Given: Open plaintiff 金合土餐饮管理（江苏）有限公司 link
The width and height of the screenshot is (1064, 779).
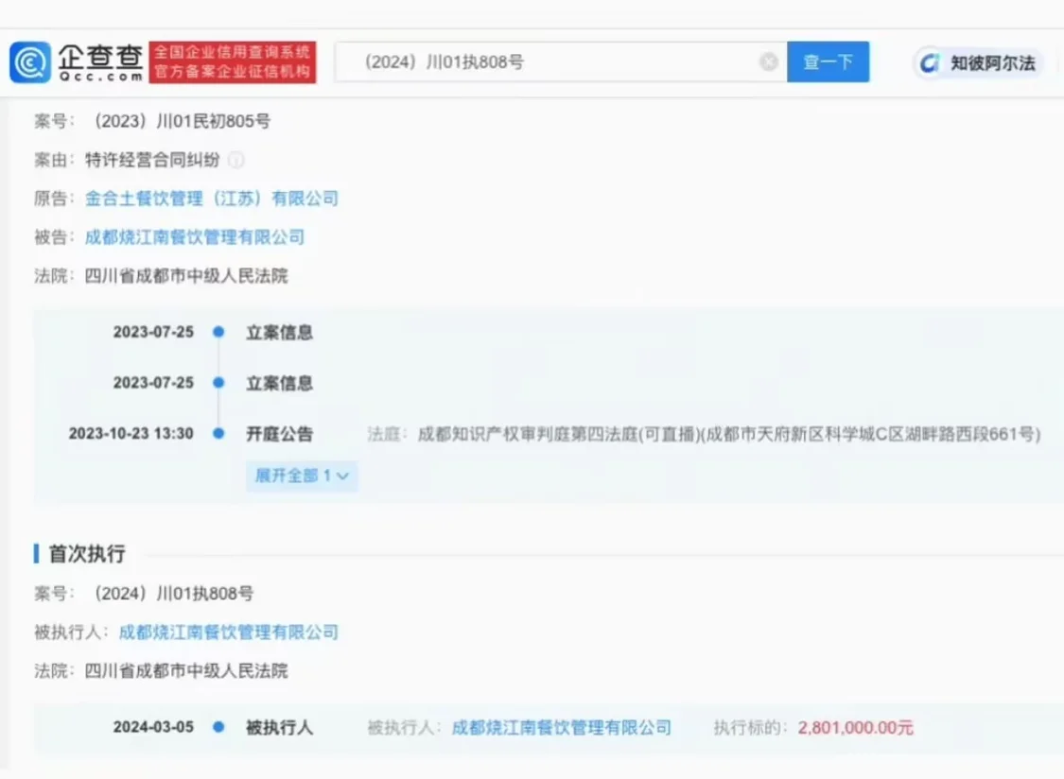Looking at the screenshot, I should pyautogui.click(x=211, y=199).
